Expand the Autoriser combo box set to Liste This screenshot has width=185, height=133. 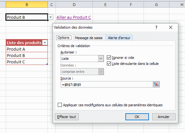tap(82, 59)
